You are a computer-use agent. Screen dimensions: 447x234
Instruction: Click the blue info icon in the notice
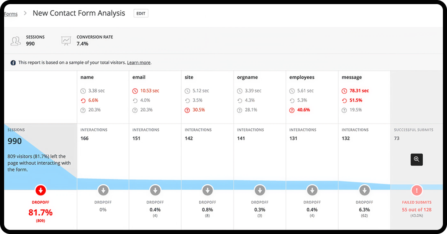(x=13, y=63)
